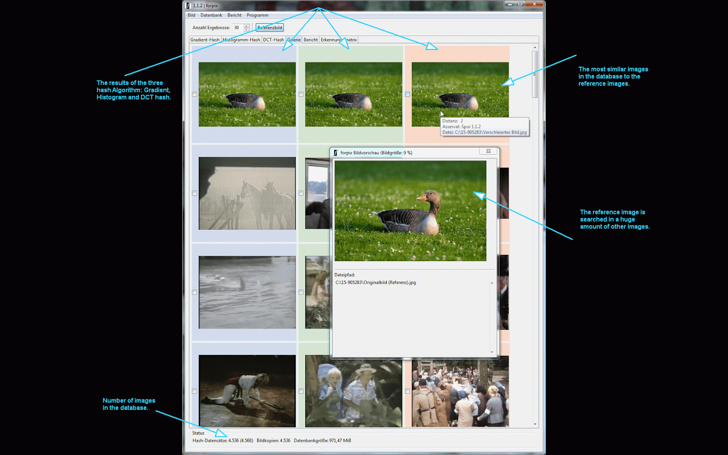This screenshot has width=728, height=455.
Task: Click the "Bildkopien: 4.536" status text
Action: (x=273, y=440)
